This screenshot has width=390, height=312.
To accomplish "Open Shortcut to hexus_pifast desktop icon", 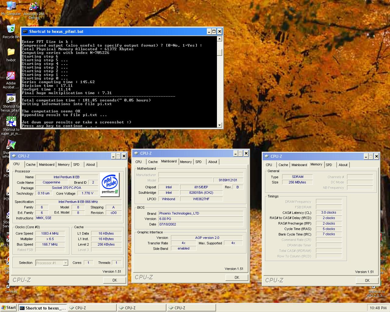I will [11, 103].
